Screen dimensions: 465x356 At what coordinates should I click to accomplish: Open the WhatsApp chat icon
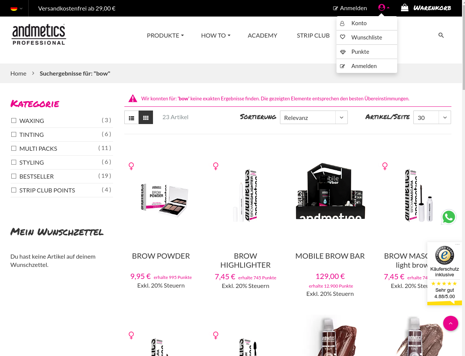coord(449,217)
